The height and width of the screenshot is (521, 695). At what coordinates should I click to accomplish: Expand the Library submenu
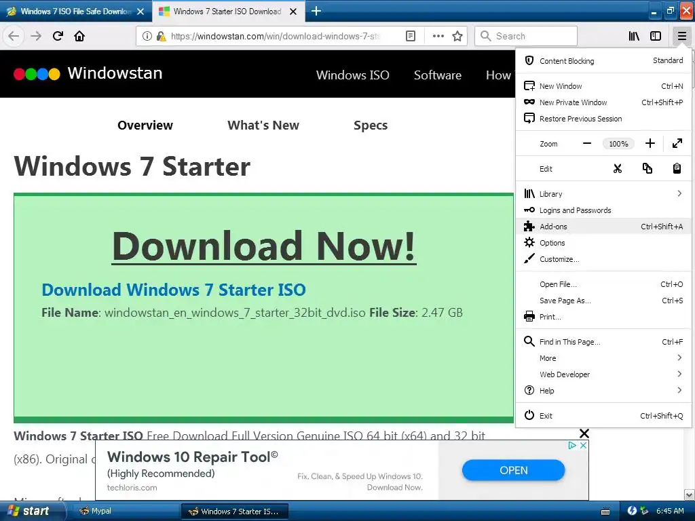[x=603, y=193]
